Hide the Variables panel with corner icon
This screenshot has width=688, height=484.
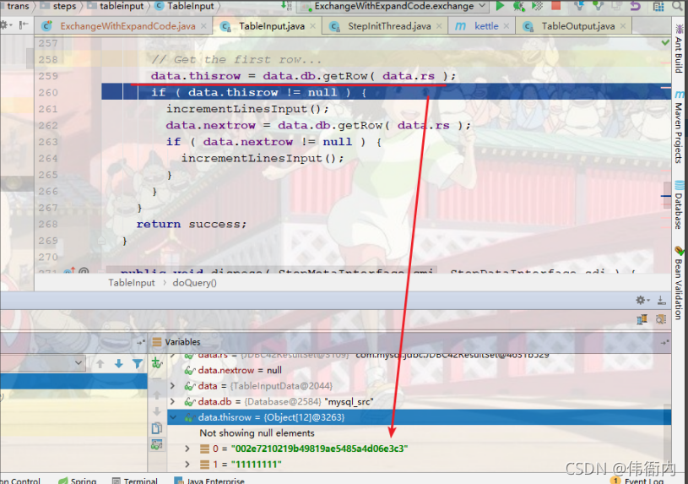pos(664,342)
